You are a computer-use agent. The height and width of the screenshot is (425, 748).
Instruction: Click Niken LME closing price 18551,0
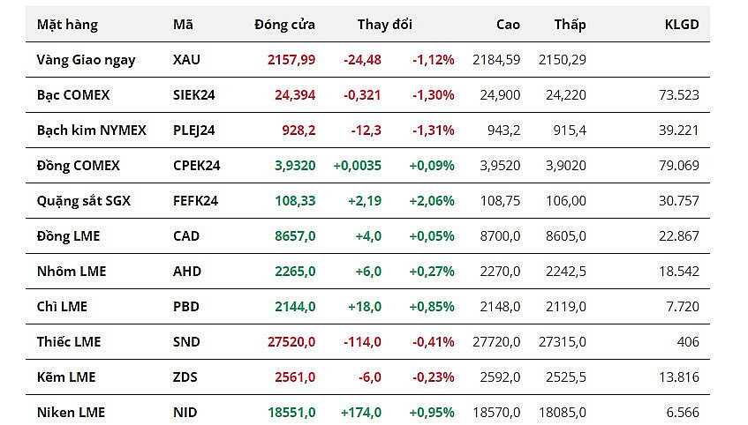(291, 413)
